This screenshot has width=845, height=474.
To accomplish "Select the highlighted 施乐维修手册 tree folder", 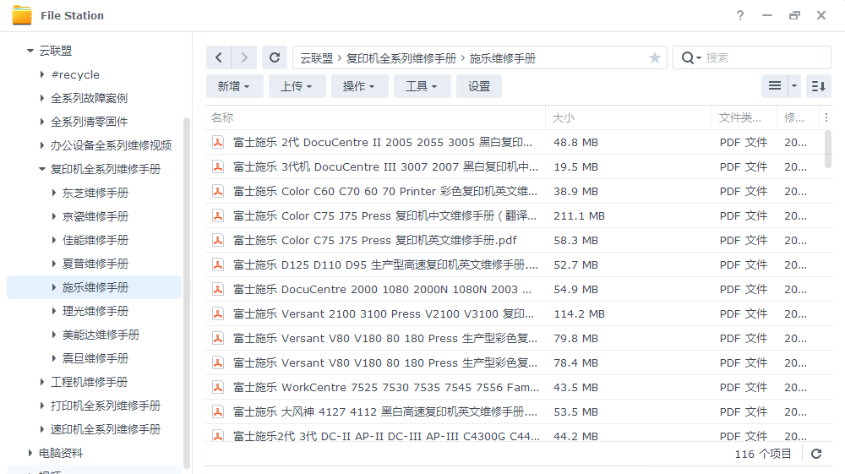I will pos(95,287).
